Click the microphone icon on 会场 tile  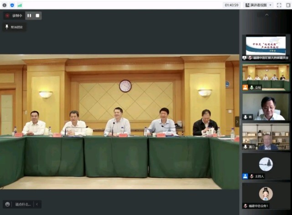251,87
